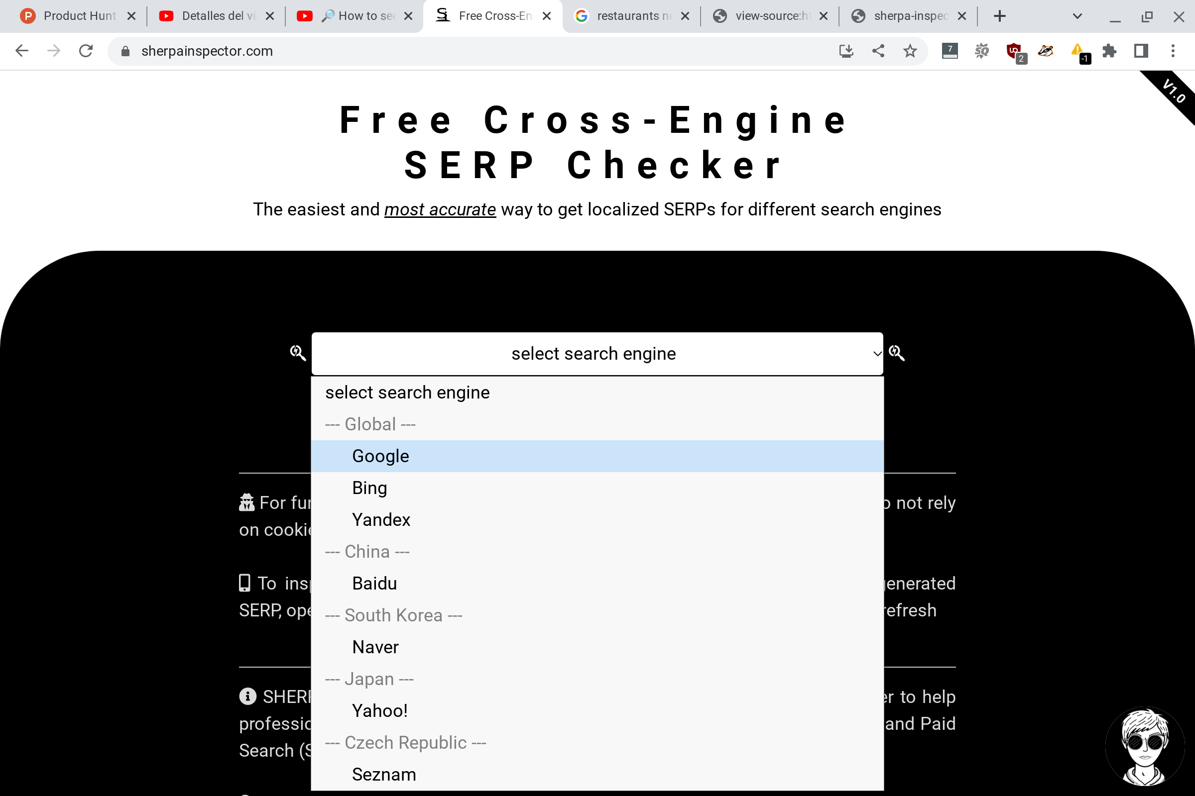Open a new browser tab

click(x=999, y=16)
